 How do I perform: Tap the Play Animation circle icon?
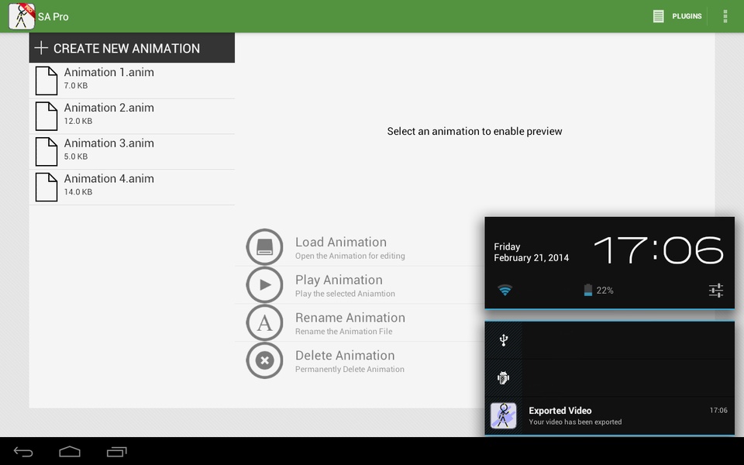click(264, 284)
